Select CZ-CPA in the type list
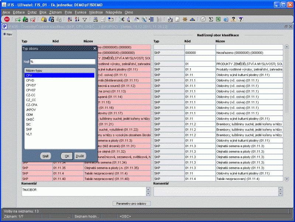This screenshot has width=295, height=222. point(59,105)
